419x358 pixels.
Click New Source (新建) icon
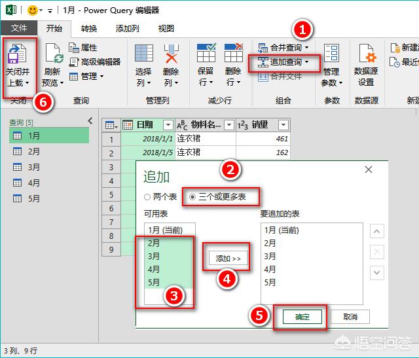395,48
